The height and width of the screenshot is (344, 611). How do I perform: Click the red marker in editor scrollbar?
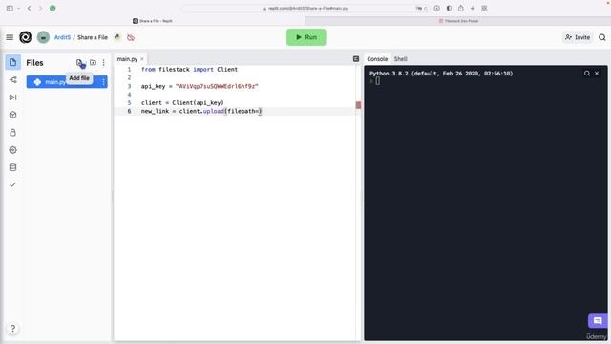pyautogui.click(x=359, y=105)
